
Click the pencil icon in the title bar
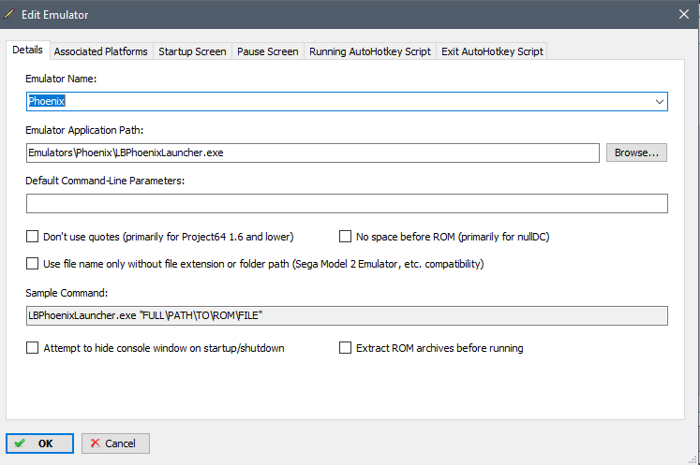tap(8, 14)
